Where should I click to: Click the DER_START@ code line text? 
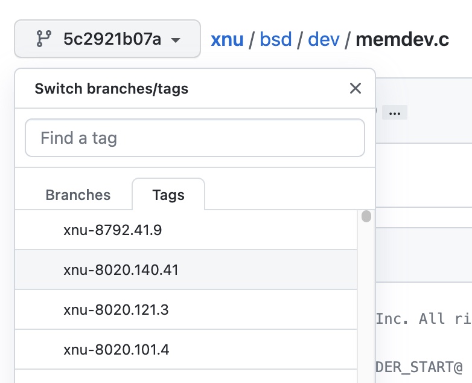pos(419,366)
